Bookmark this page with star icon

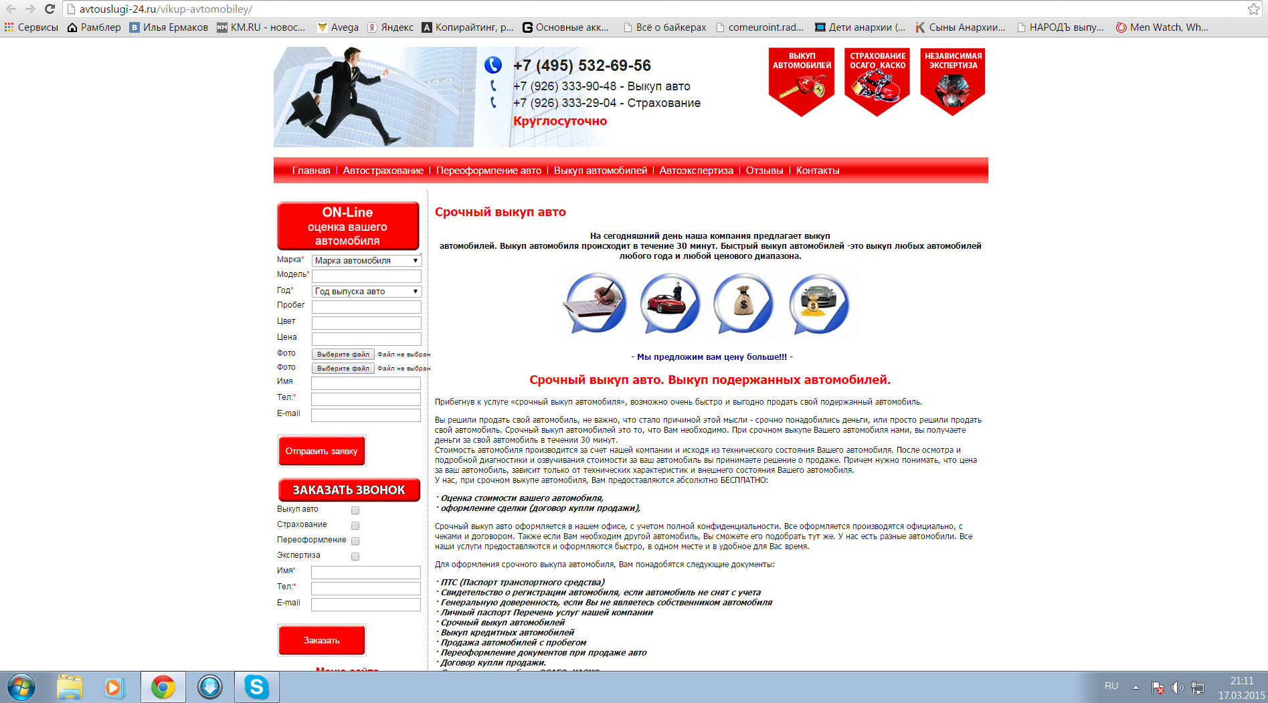(x=1253, y=9)
